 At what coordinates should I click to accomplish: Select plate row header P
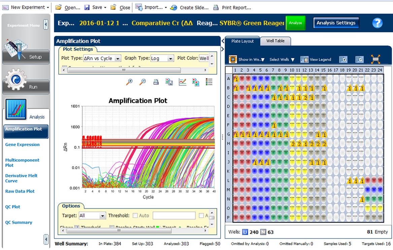(228, 217)
